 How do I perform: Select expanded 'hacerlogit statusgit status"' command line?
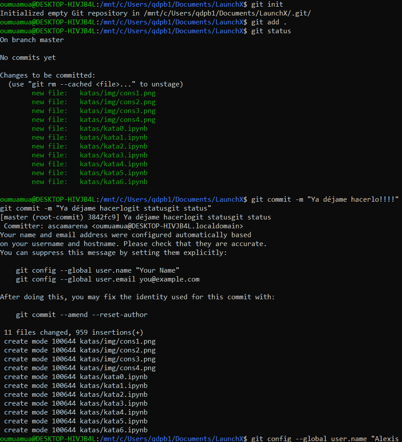coord(105,208)
